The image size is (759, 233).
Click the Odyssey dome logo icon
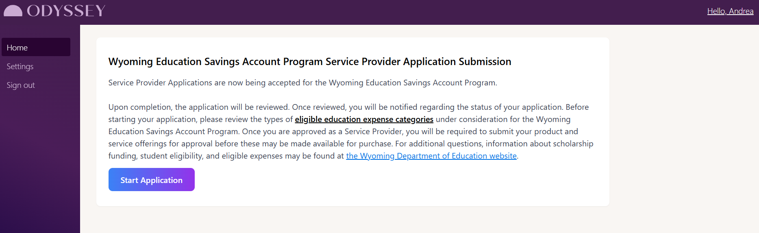(13, 11)
